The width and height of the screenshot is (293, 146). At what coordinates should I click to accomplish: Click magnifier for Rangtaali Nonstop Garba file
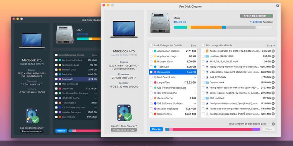coord(273,114)
